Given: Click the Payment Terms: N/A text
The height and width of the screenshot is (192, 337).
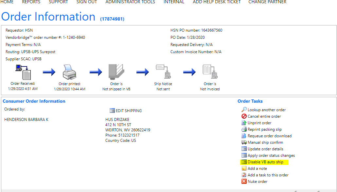Looking at the screenshot, I should pyautogui.click(x=23, y=45).
